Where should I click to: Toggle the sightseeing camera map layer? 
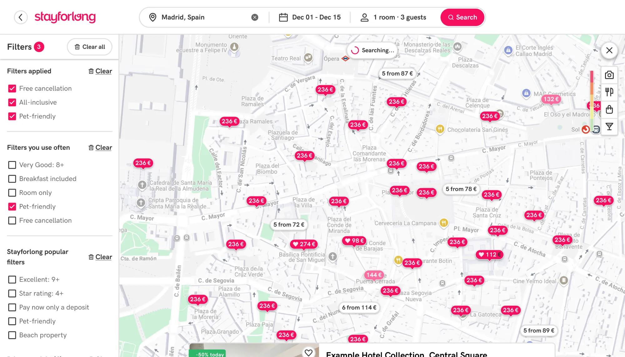coord(609,75)
